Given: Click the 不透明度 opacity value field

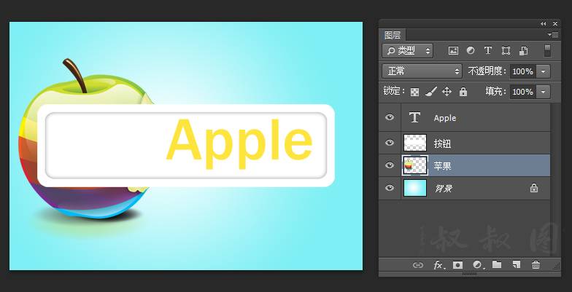Looking at the screenshot, I should click(522, 71).
